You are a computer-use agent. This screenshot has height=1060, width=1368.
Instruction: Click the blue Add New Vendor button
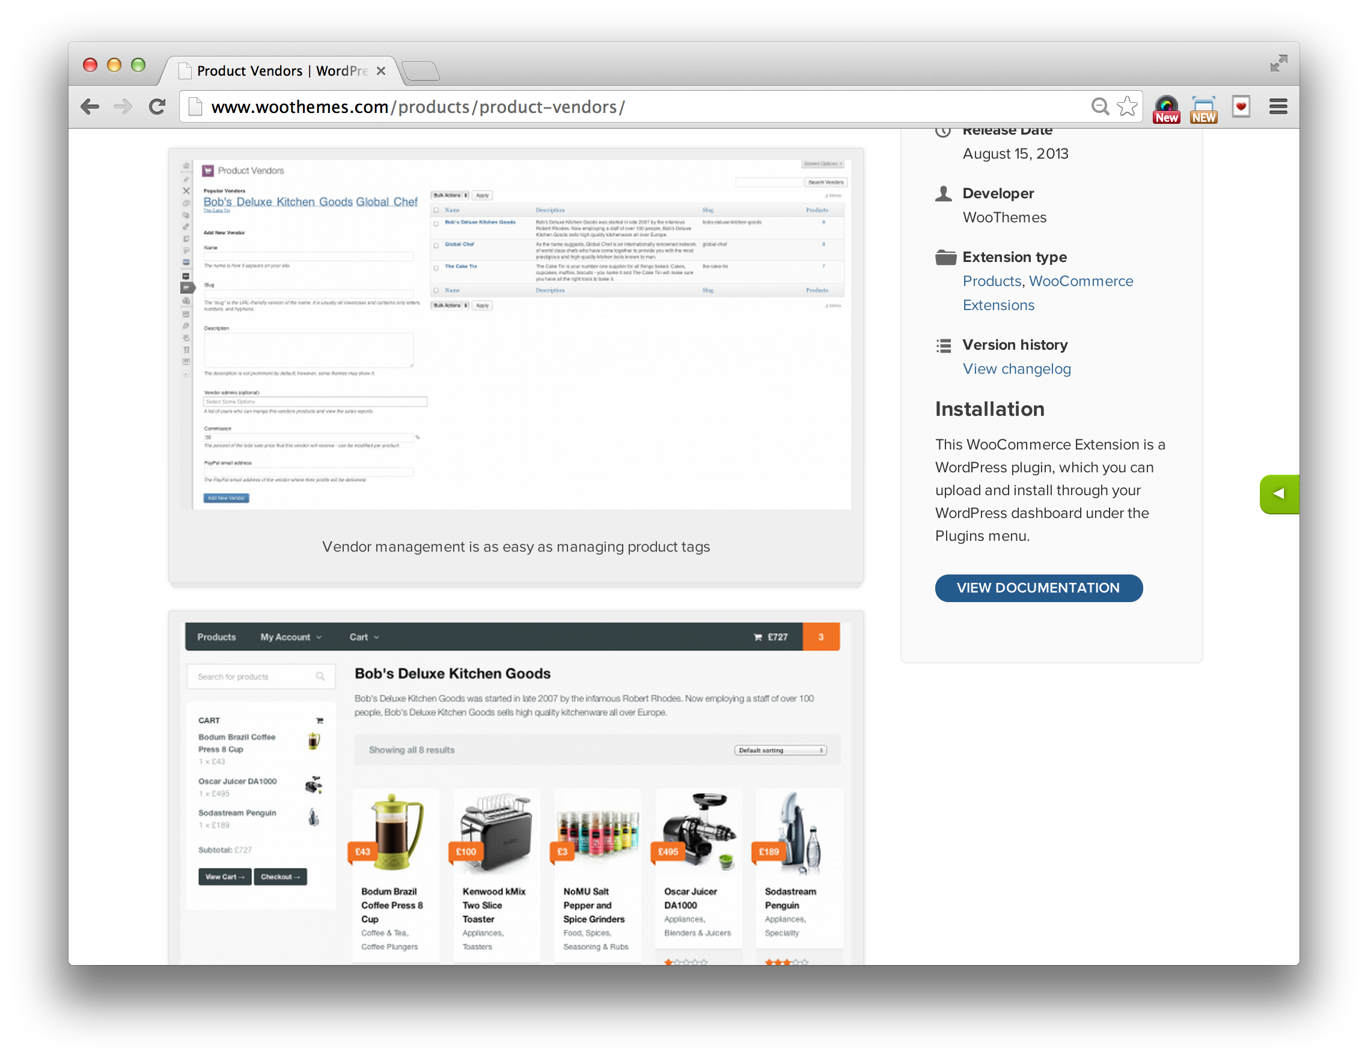click(x=226, y=498)
